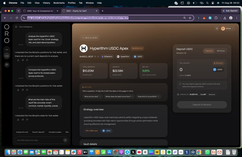Switch to the 'ORO: Your AI Companion' browser tab

pos(40,11)
